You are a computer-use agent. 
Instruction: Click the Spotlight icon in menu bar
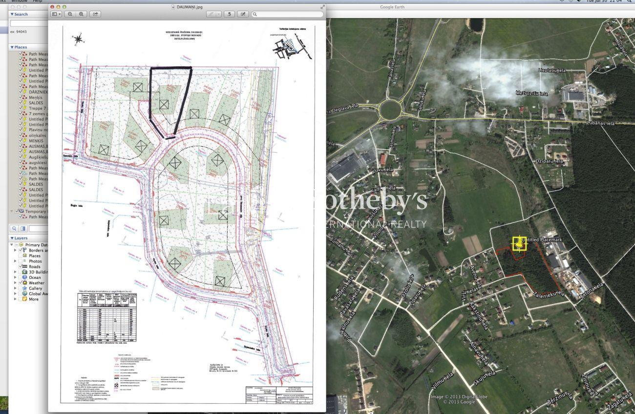[629, 1]
